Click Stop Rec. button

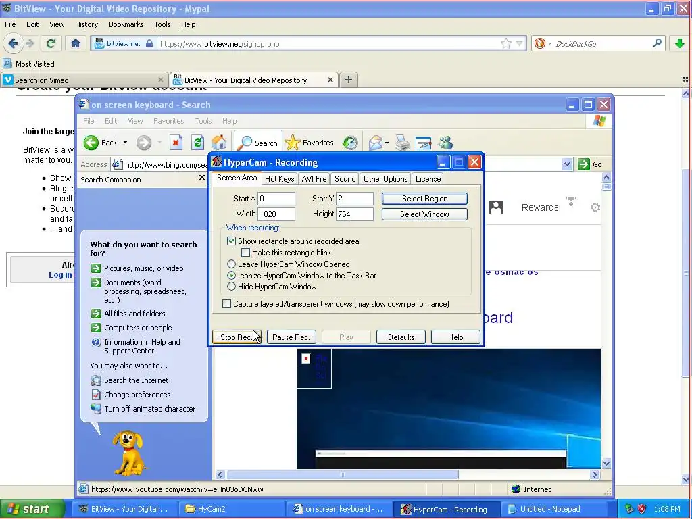tap(237, 337)
